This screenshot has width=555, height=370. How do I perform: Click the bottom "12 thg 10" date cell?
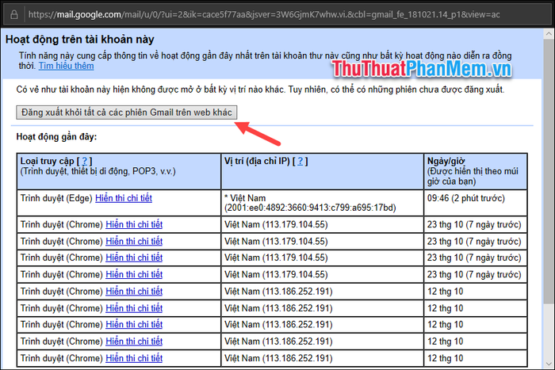tap(476, 358)
